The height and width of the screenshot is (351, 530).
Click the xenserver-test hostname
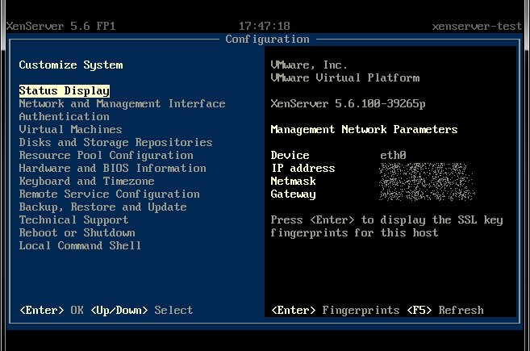pos(477,26)
